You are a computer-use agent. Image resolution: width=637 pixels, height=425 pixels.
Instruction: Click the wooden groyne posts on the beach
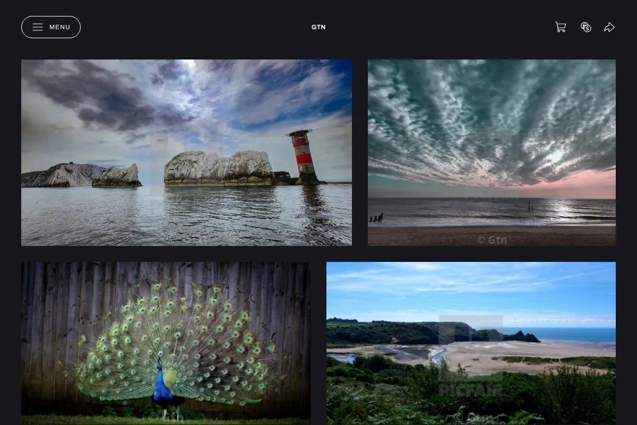(376, 218)
